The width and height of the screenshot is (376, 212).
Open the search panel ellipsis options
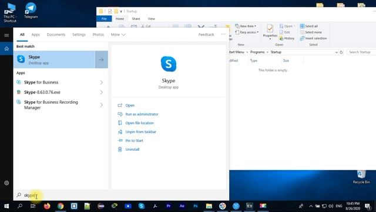[223, 34]
